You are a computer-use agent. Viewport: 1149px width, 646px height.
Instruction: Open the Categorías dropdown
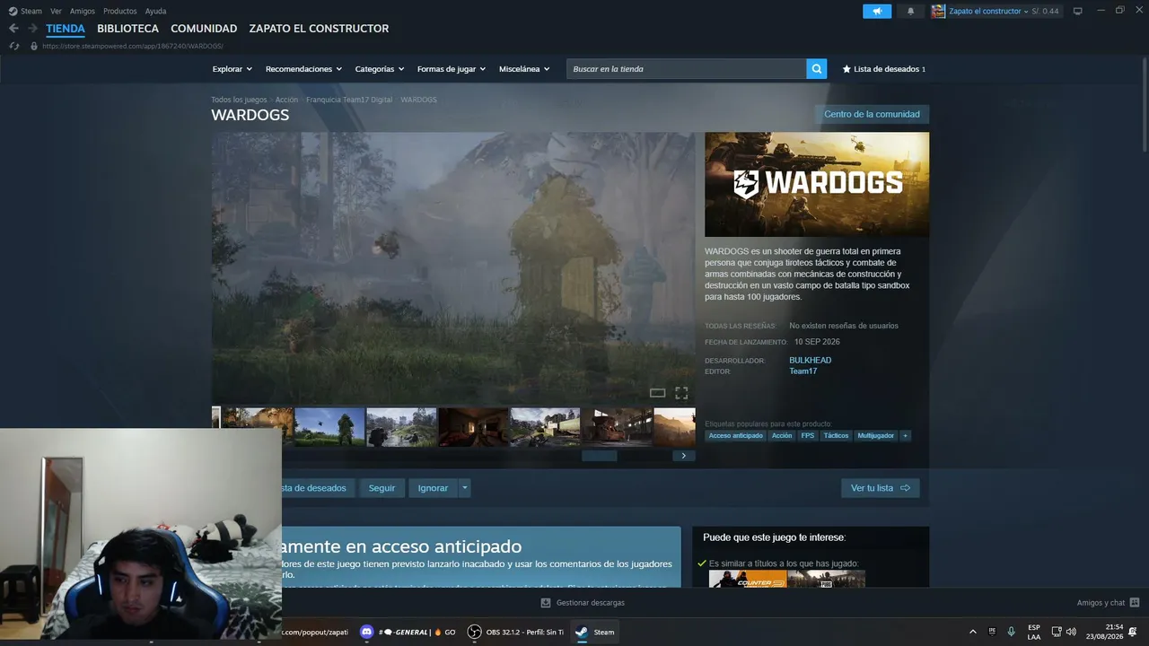pos(380,69)
